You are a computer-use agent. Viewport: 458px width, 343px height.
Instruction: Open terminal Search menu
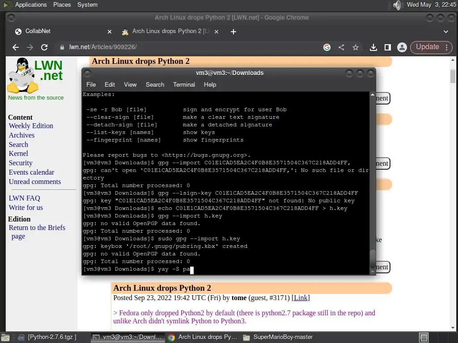click(x=155, y=84)
